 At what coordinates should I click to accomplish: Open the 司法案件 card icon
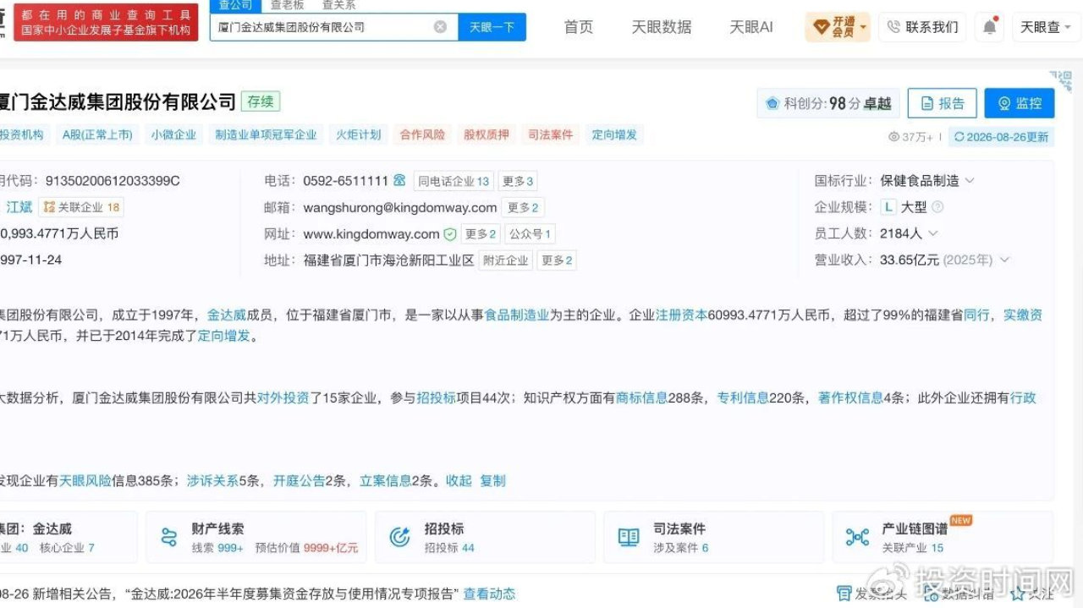coord(629,537)
